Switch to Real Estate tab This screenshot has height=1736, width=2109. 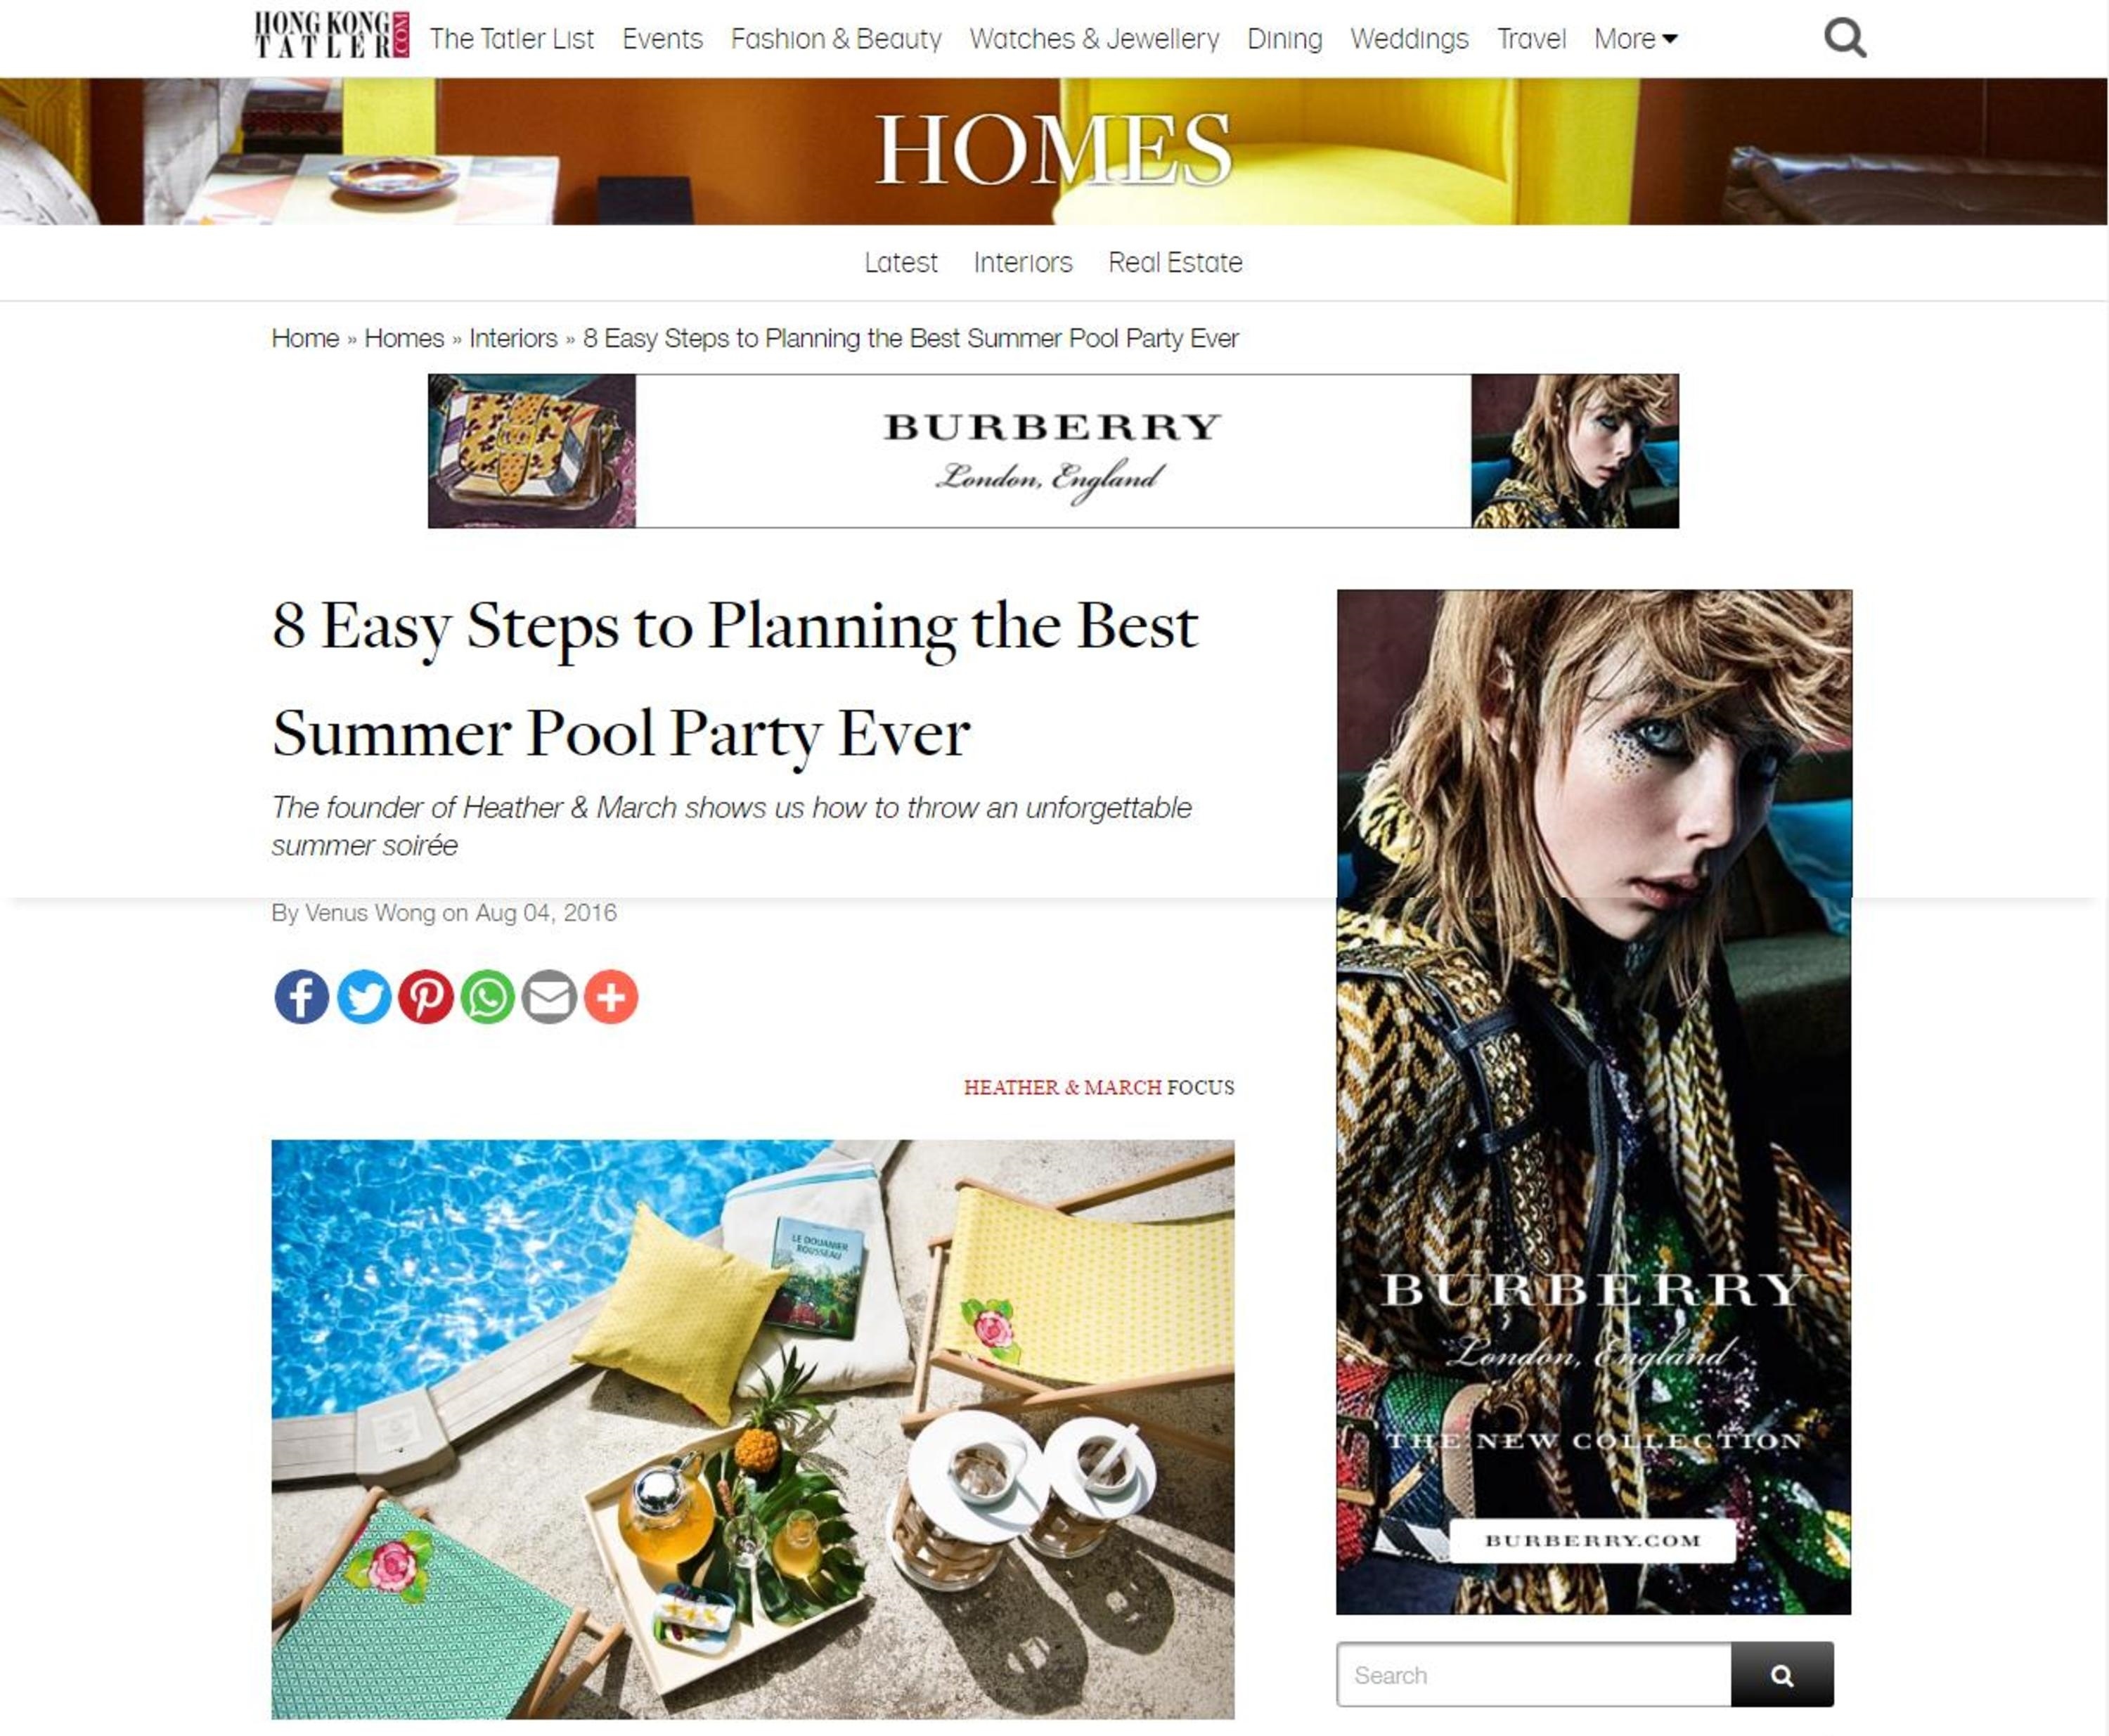1175,262
